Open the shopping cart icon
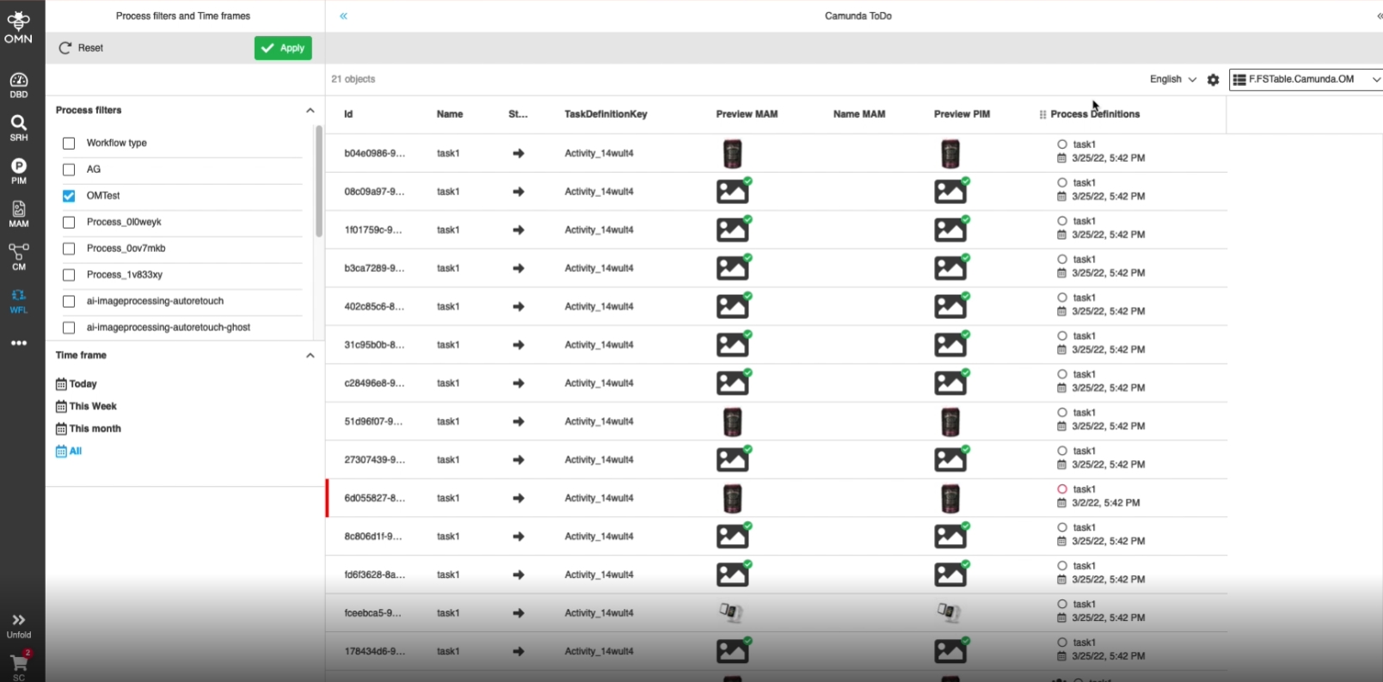 tap(19, 664)
